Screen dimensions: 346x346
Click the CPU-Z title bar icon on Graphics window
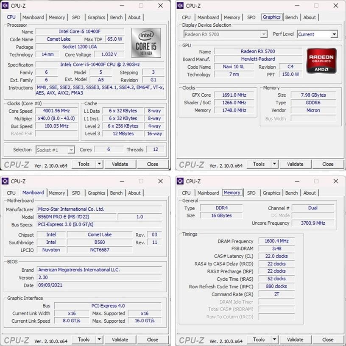(x=180, y=6)
